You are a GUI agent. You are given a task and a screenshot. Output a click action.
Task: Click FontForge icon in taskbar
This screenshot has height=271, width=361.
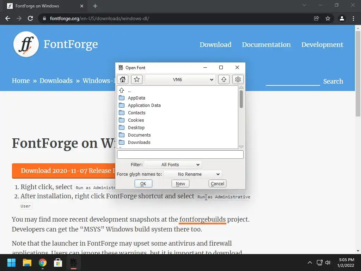click(73, 263)
